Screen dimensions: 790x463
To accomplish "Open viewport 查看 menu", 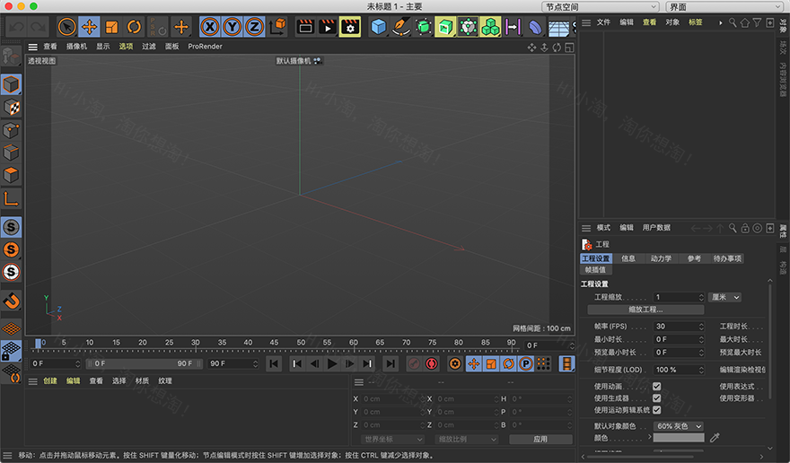I will (50, 47).
